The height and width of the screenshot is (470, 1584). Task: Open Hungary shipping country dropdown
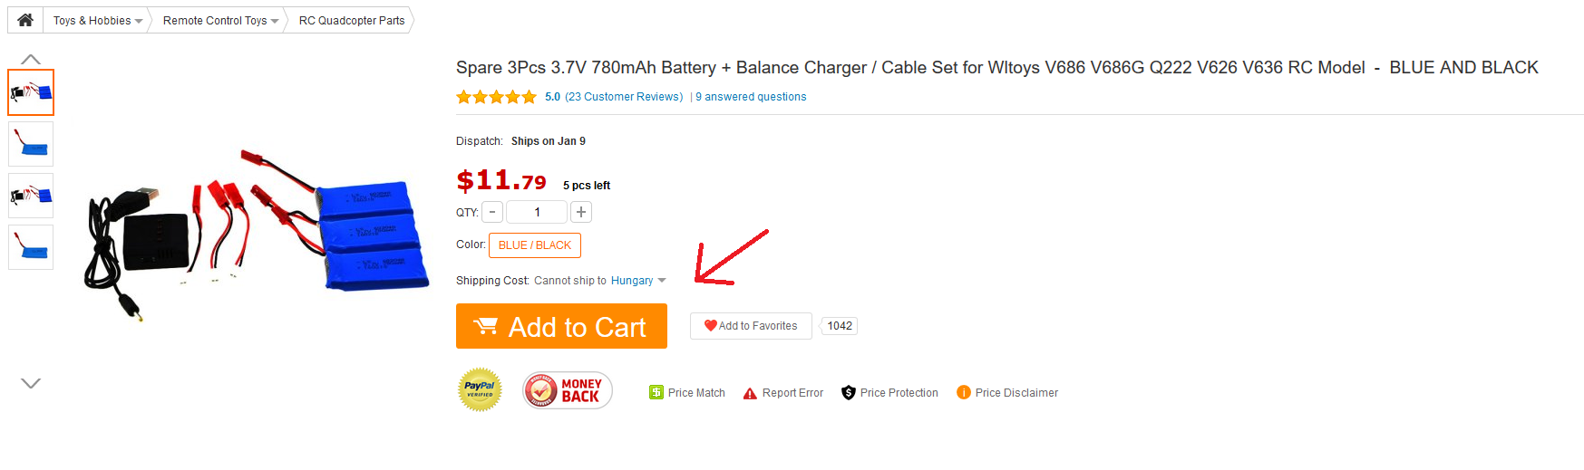638,281
